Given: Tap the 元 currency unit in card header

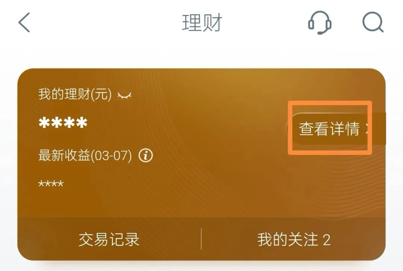Looking at the screenshot, I should [x=101, y=94].
